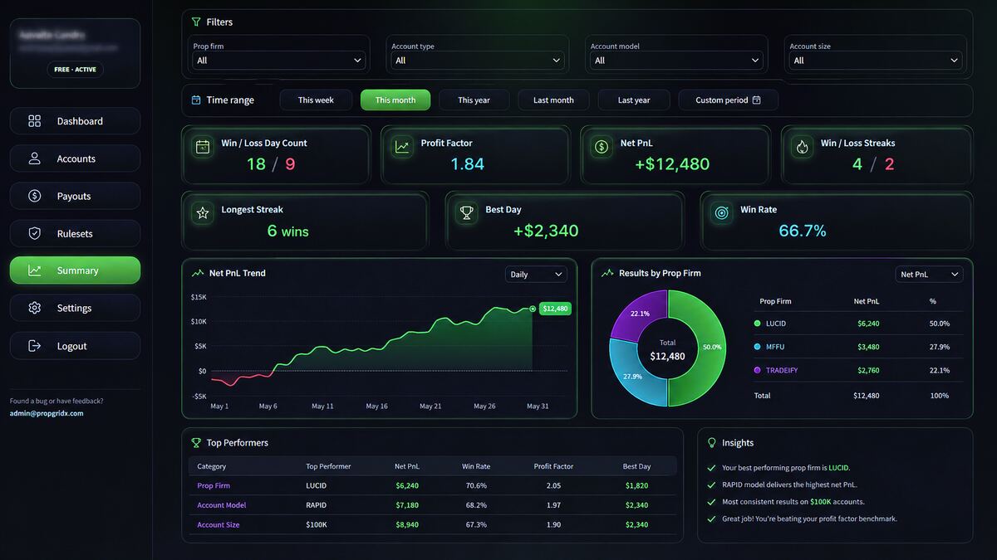
Task: Click the Logout arrow icon
Action: click(34, 346)
